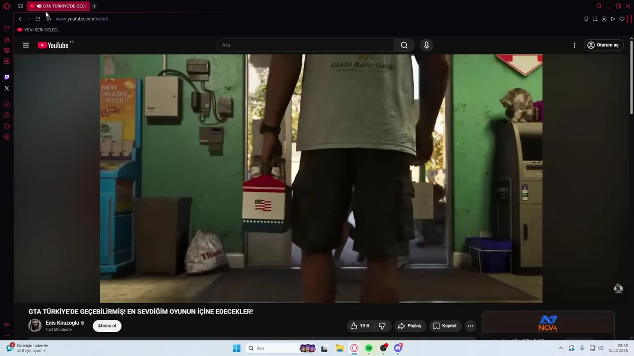Focus the taskbar Ara search box
Viewport: 634px width, 356px height.
coord(281,348)
